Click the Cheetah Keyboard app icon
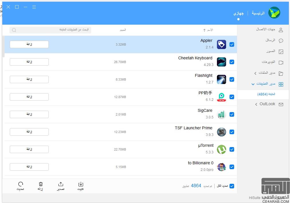 tap(222, 62)
